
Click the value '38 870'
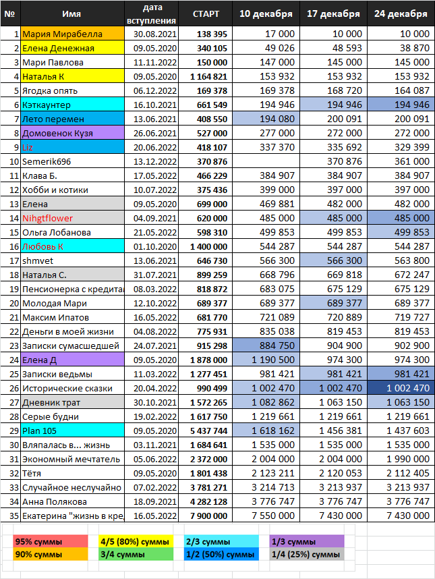401,48
